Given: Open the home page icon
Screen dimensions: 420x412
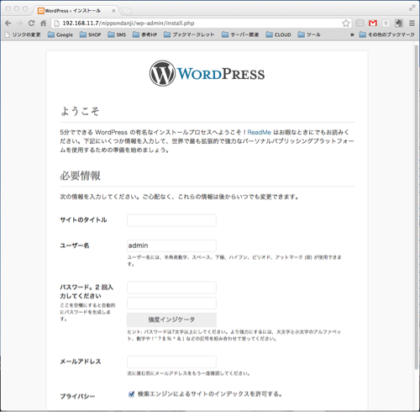Looking at the screenshot, I should [43, 24].
